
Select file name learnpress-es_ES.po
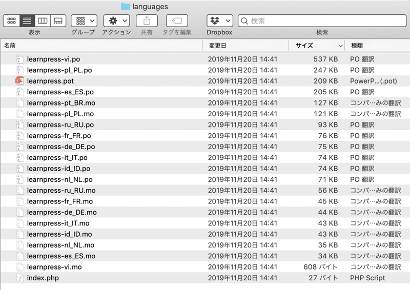(60, 92)
